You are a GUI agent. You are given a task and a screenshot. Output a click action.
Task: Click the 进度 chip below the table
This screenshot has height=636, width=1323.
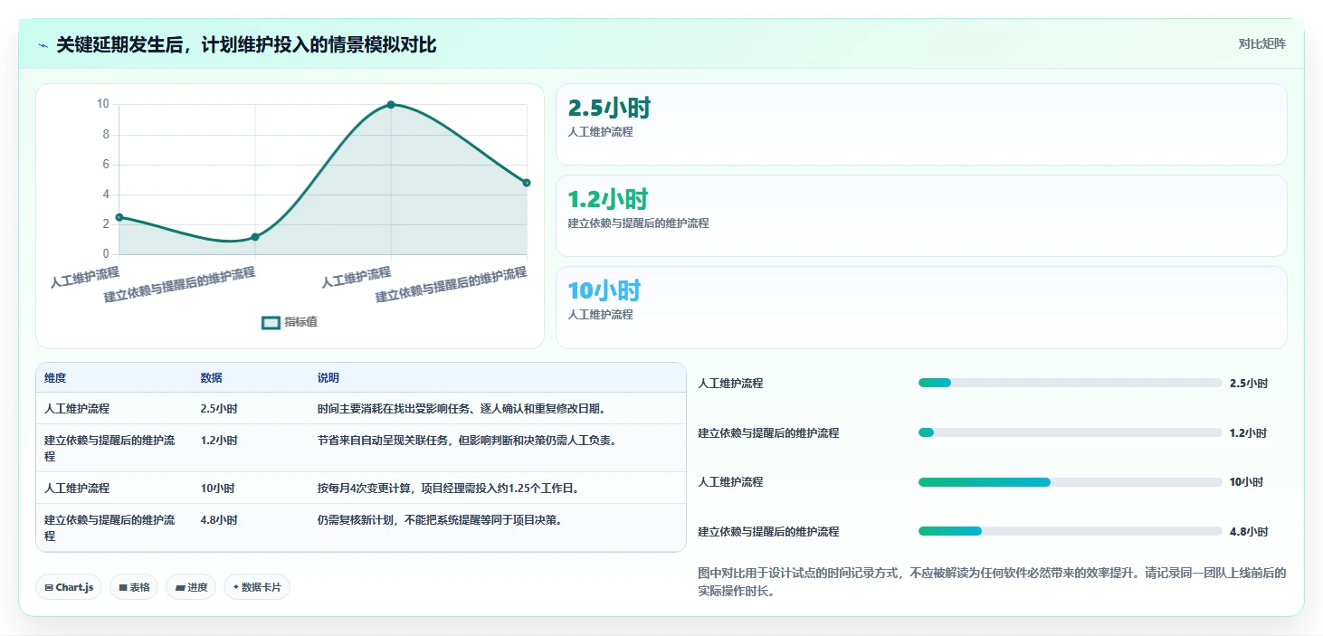pos(191,587)
